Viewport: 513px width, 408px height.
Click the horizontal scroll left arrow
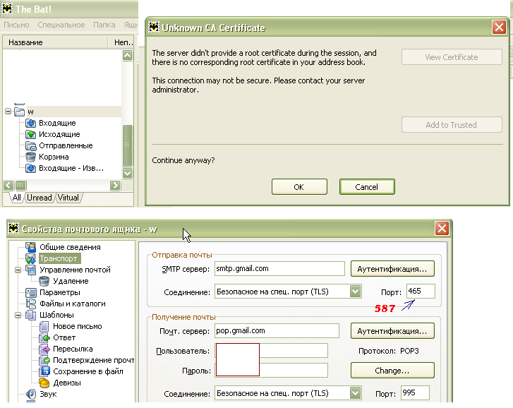[x=8, y=186]
